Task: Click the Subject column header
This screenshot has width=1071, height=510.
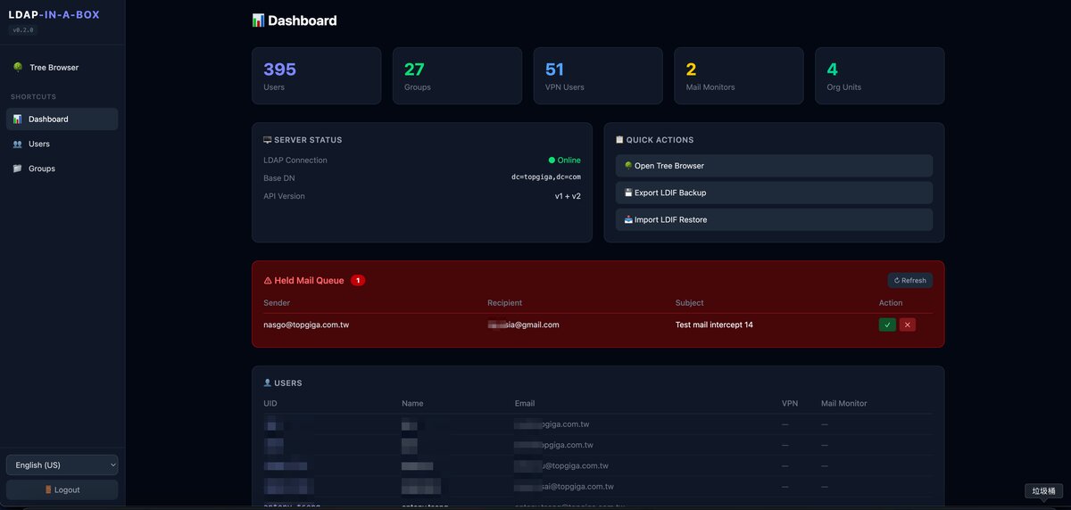Action: pos(690,303)
